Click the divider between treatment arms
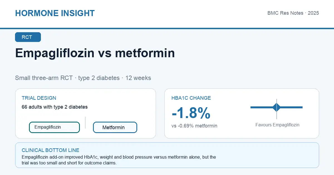 (85, 122)
